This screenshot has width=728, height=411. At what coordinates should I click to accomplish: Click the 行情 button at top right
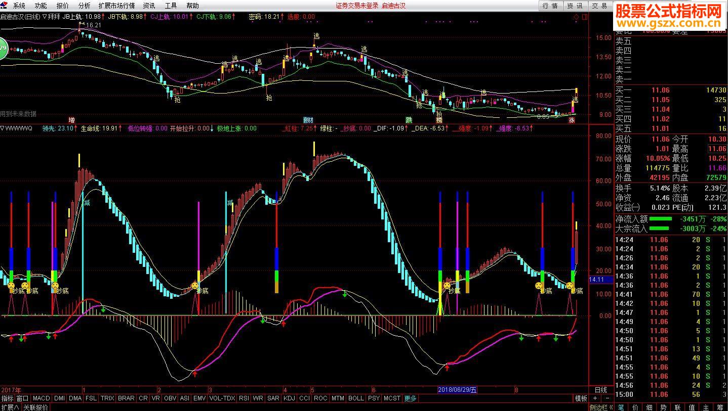point(550,6)
